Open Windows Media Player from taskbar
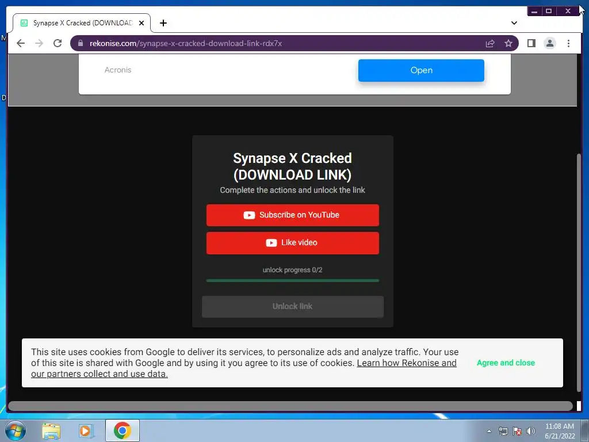 point(86,430)
